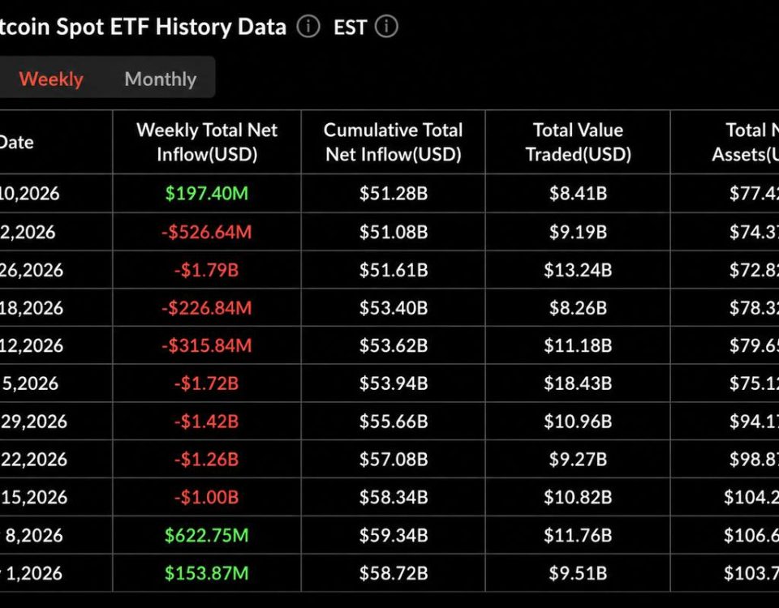Click the EST timezone label
This screenshot has height=608, width=779.
coord(351,28)
